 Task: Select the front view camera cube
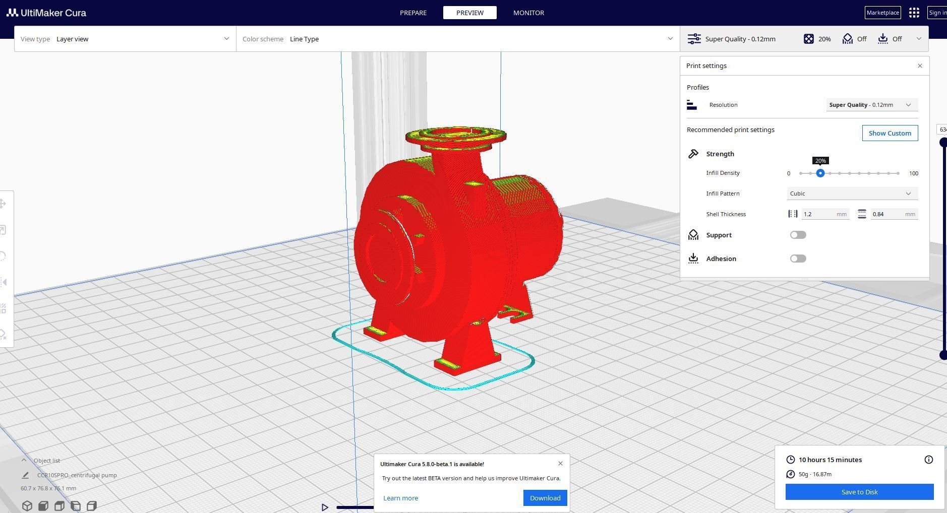coord(43,505)
